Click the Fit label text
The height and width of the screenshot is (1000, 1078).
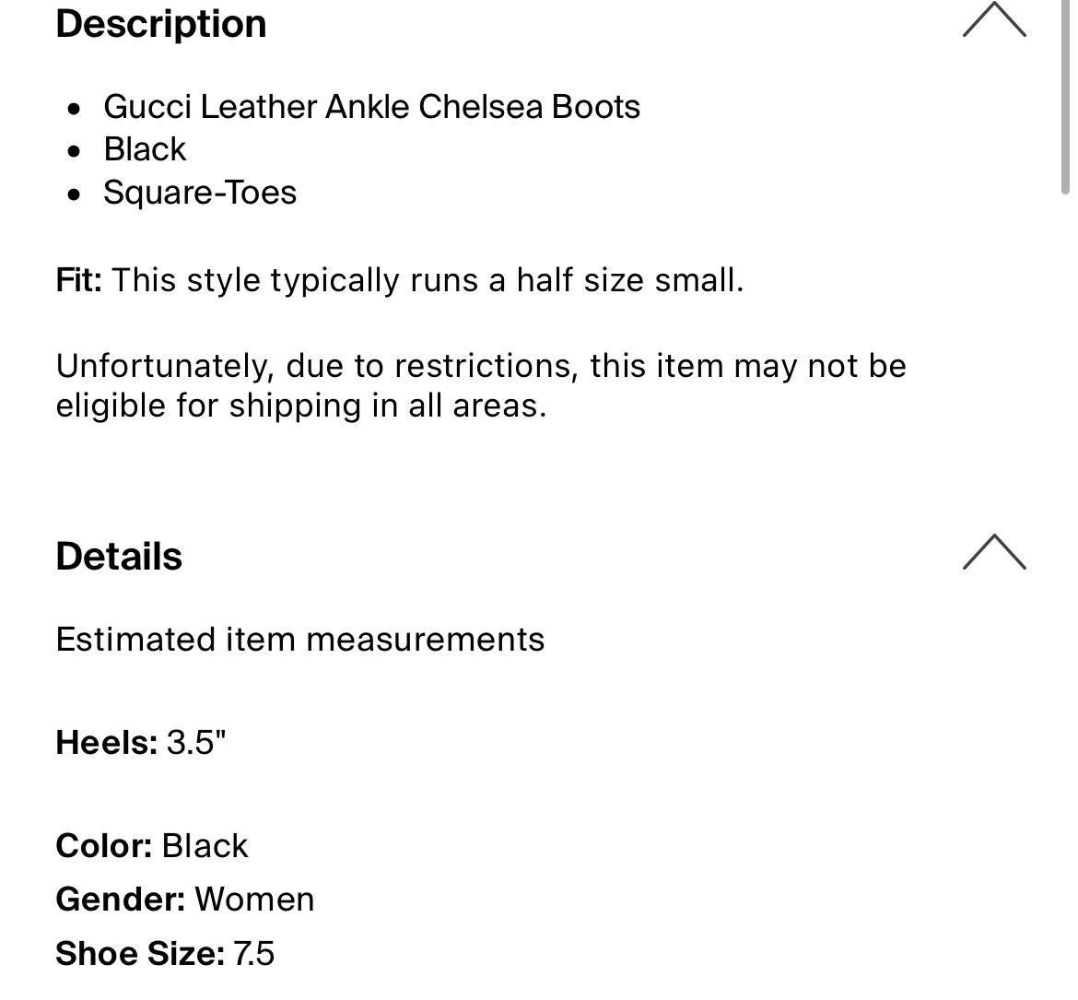coord(79,280)
